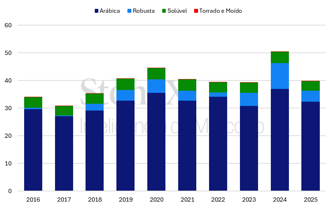Click the Robusta light blue legend swatch
The width and height of the screenshot is (334, 208).
[x=129, y=11]
